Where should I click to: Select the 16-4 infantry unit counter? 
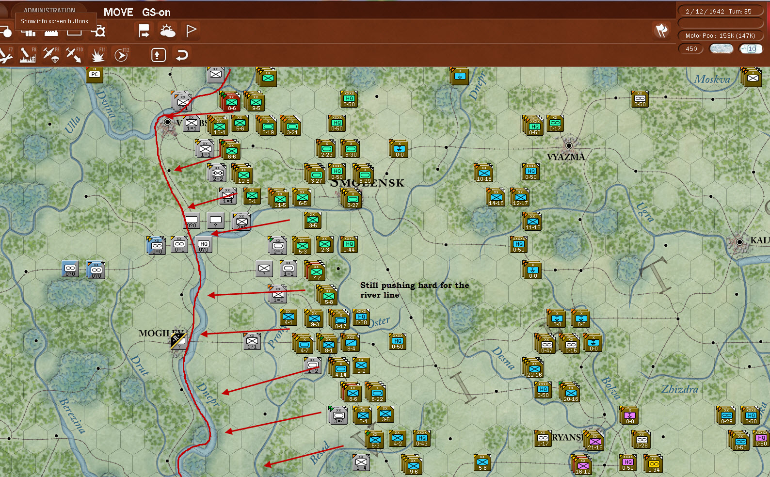[219, 126]
